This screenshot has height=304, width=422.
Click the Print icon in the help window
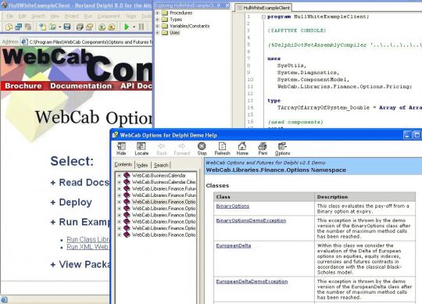coord(263,148)
